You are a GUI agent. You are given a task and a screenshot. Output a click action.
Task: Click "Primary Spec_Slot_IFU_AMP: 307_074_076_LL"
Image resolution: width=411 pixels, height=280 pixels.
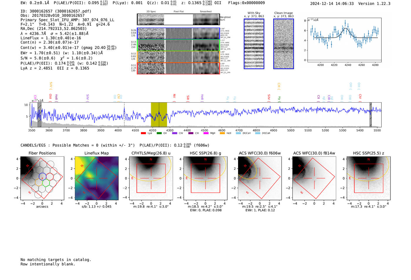67,20
